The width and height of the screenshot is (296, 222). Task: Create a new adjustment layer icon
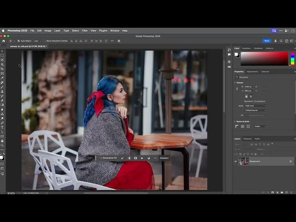click(x=277, y=192)
